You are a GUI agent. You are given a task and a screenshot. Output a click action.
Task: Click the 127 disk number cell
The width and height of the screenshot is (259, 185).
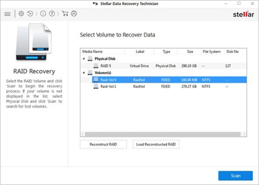[x=228, y=66]
